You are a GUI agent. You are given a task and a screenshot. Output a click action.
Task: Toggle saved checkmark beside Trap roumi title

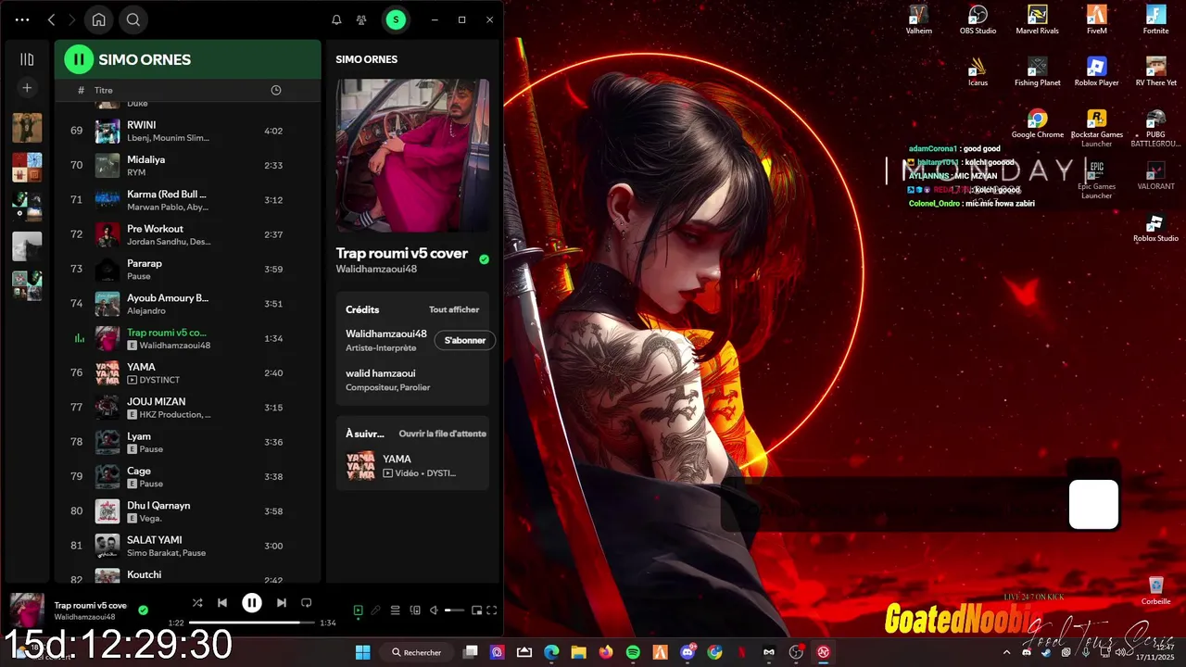[484, 259]
